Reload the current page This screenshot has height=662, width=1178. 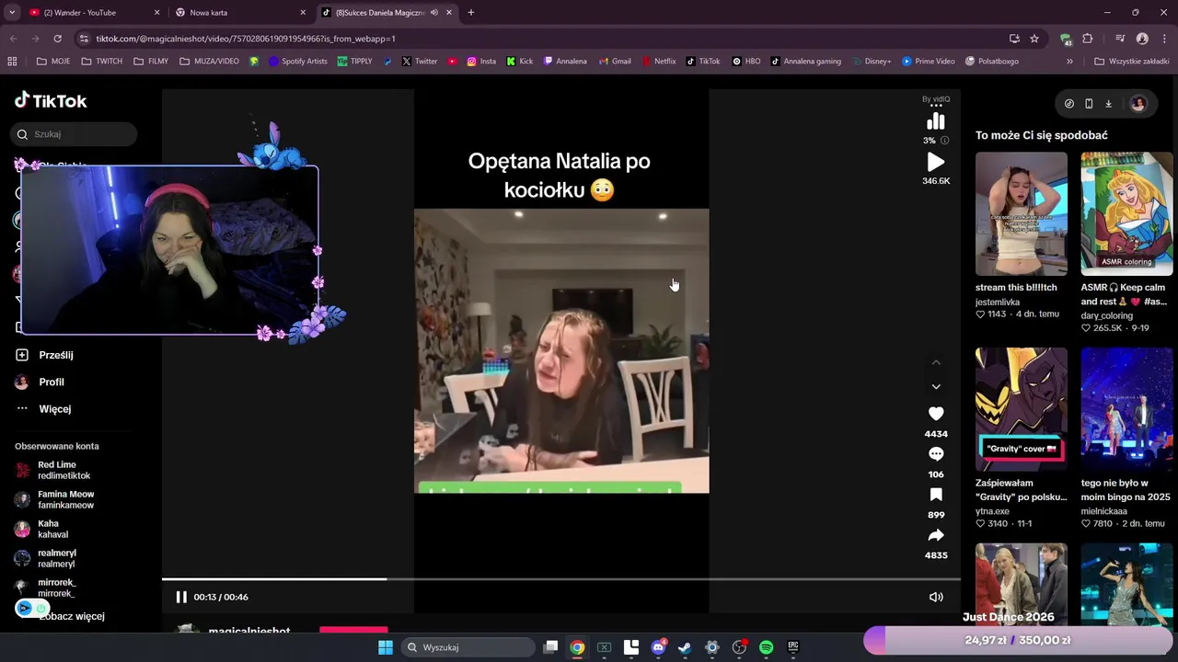pos(57,39)
